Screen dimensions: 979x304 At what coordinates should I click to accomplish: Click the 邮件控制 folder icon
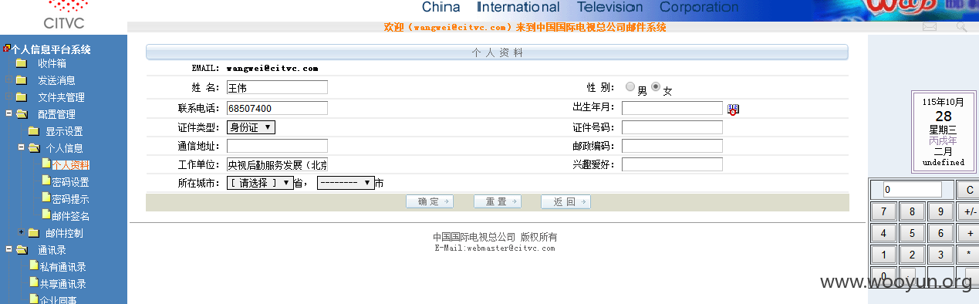point(33,233)
